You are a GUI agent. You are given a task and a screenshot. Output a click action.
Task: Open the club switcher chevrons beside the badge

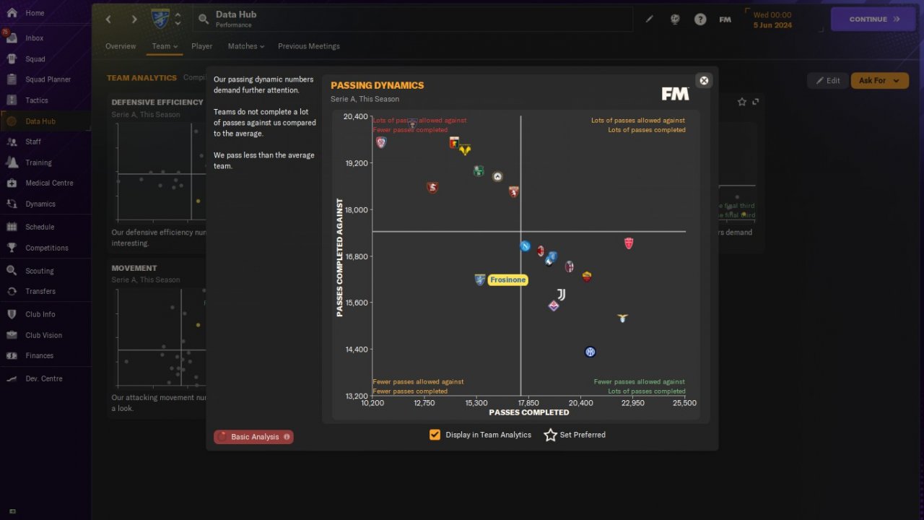pos(178,19)
